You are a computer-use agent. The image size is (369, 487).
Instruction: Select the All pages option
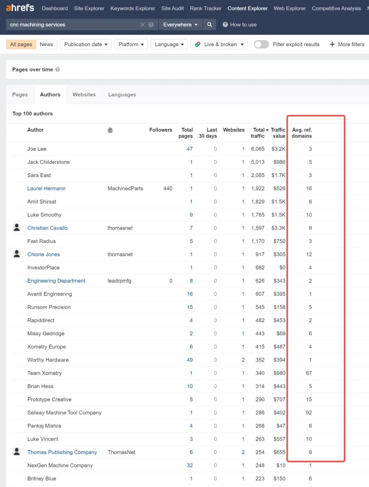pyautogui.click(x=21, y=44)
